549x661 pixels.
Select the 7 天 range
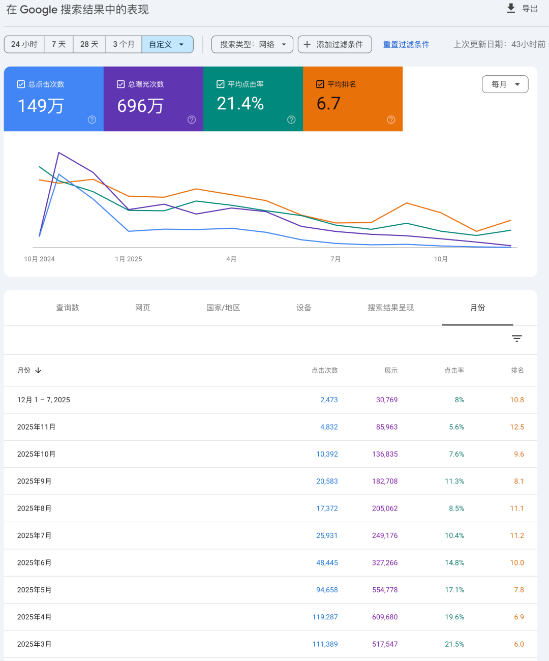click(x=59, y=44)
